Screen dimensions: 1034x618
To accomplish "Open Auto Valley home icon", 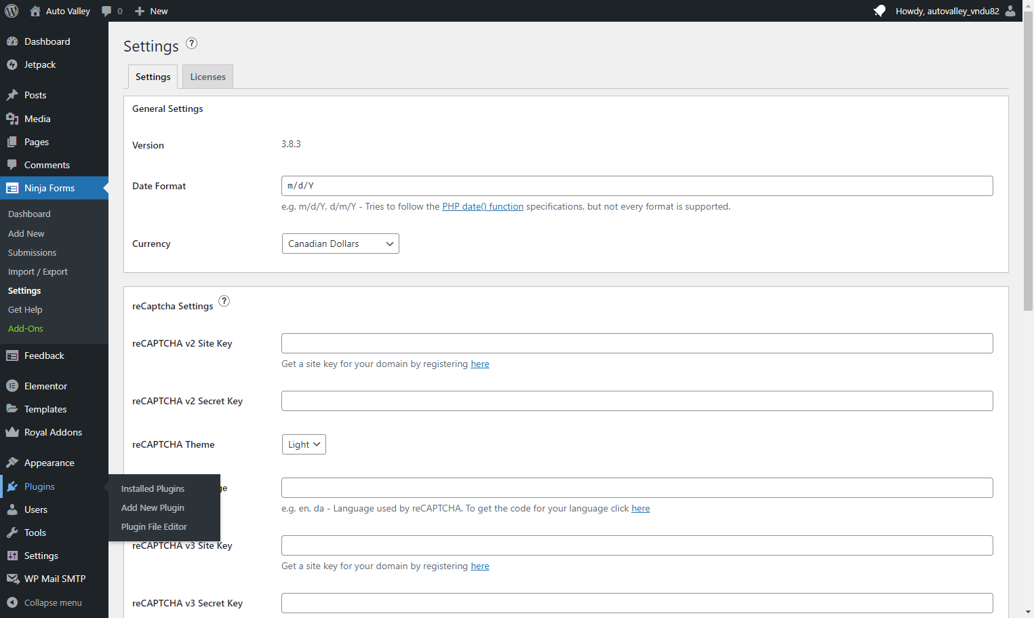I will tap(35, 11).
